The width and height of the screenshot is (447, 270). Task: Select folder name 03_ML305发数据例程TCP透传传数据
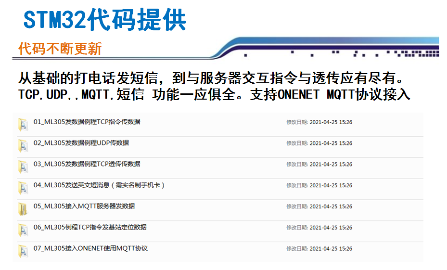pos(87,164)
